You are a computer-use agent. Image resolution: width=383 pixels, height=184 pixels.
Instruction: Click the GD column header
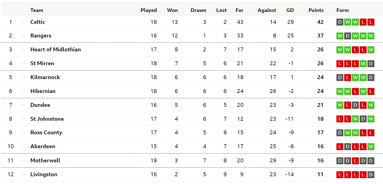[290, 10]
